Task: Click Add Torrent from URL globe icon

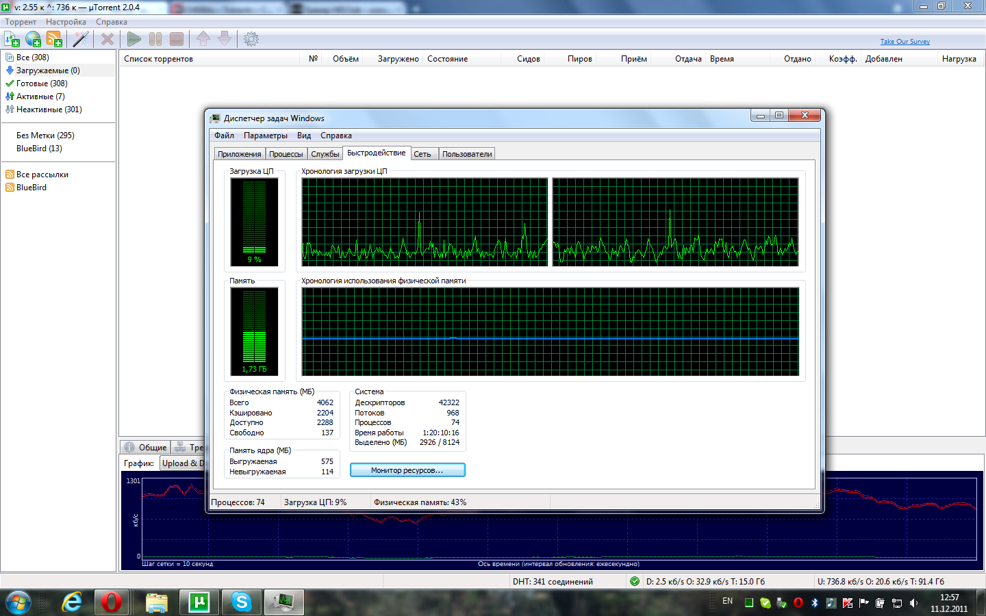Action: tap(33, 39)
